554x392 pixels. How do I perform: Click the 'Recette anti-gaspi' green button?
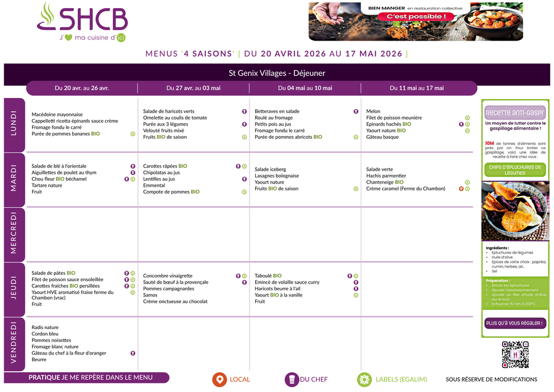click(x=515, y=113)
